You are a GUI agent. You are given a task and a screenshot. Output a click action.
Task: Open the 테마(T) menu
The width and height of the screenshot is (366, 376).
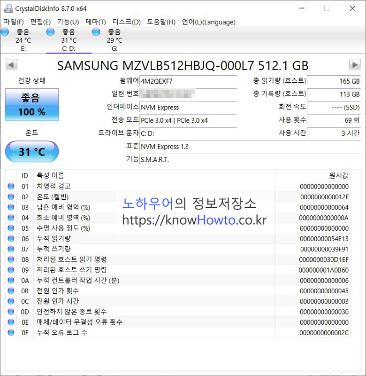(x=96, y=22)
